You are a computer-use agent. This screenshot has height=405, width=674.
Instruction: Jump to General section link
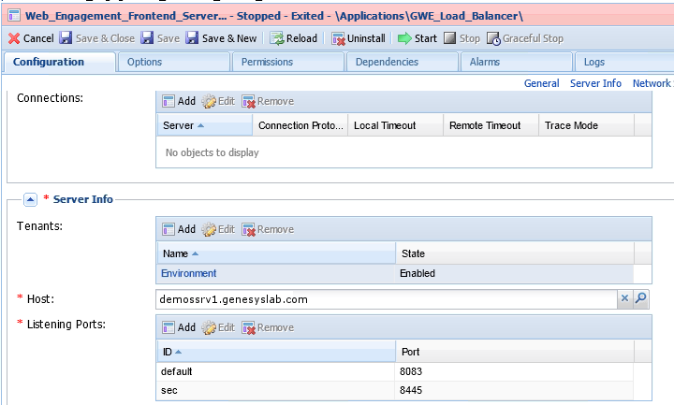(542, 83)
